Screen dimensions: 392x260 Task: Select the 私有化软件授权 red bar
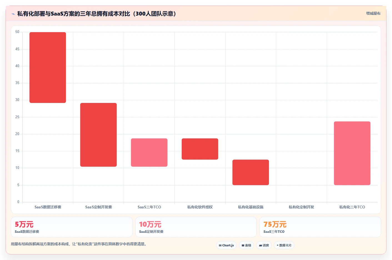tap(200, 149)
